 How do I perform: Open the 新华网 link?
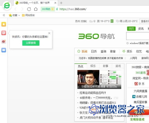pos(145,58)
